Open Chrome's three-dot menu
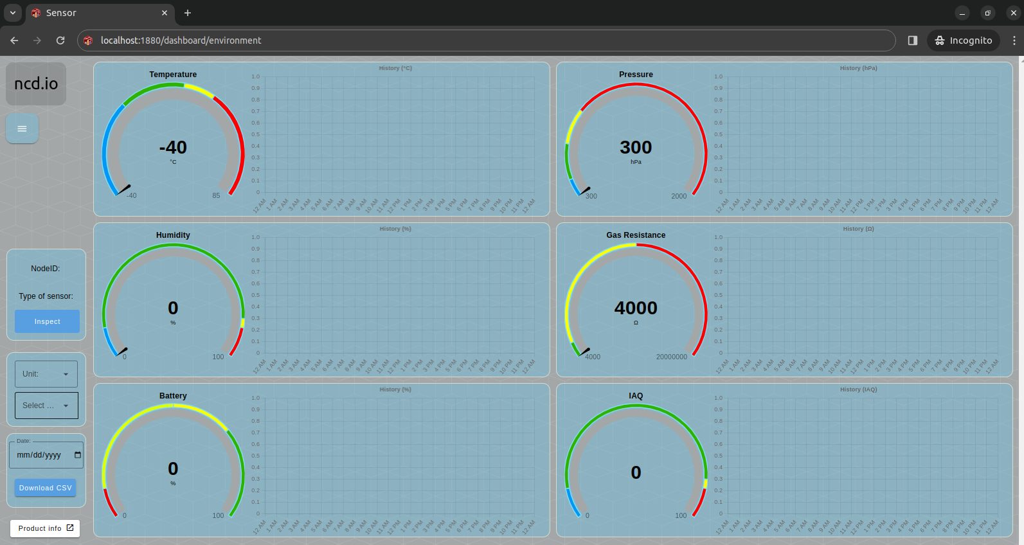1024x545 pixels. [1014, 40]
